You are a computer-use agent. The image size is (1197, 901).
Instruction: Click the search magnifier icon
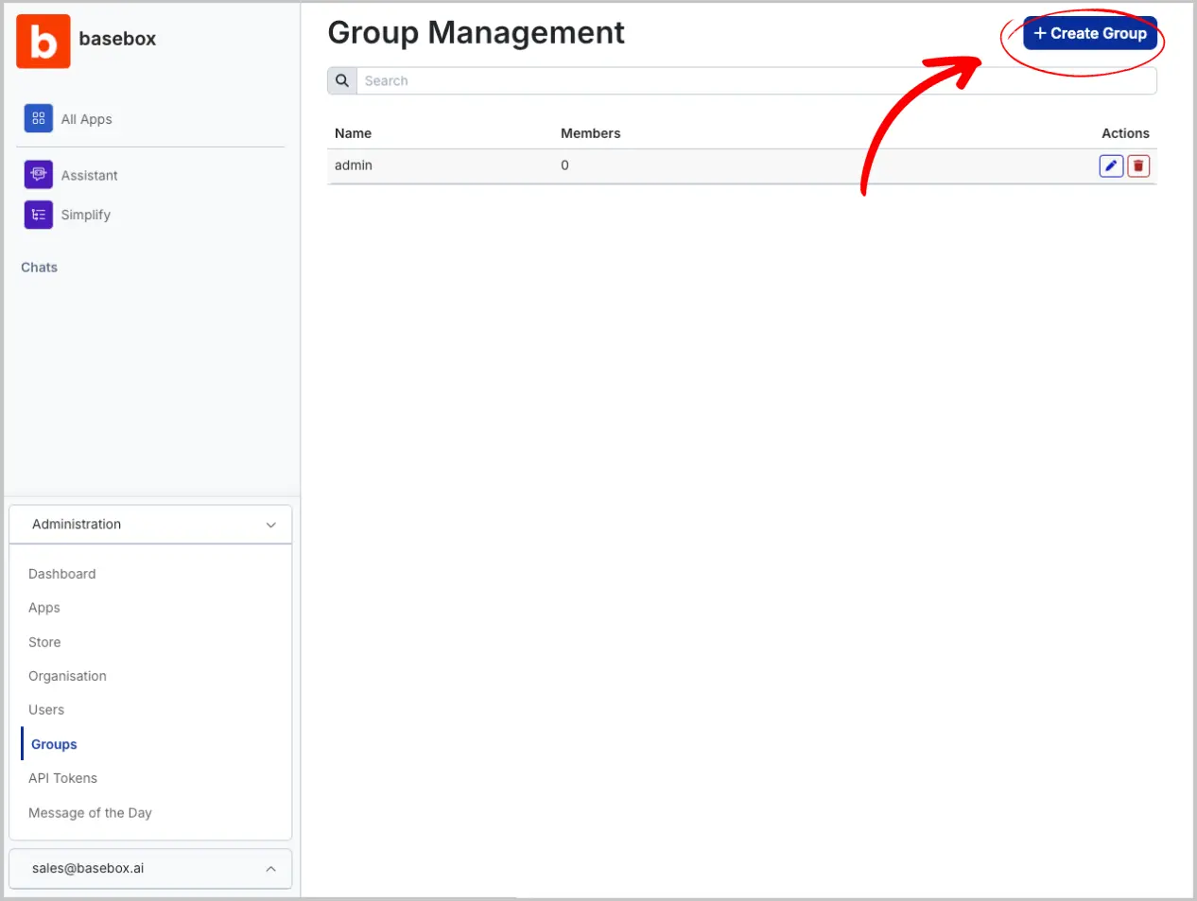342,81
